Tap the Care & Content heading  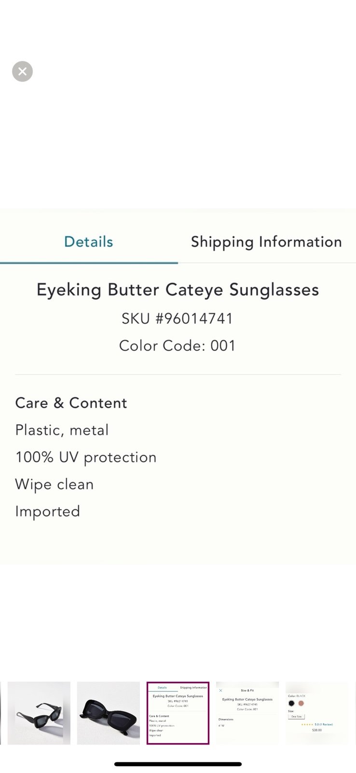[71, 403]
